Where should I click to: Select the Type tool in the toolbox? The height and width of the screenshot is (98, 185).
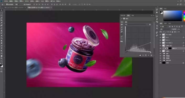tap(2, 48)
